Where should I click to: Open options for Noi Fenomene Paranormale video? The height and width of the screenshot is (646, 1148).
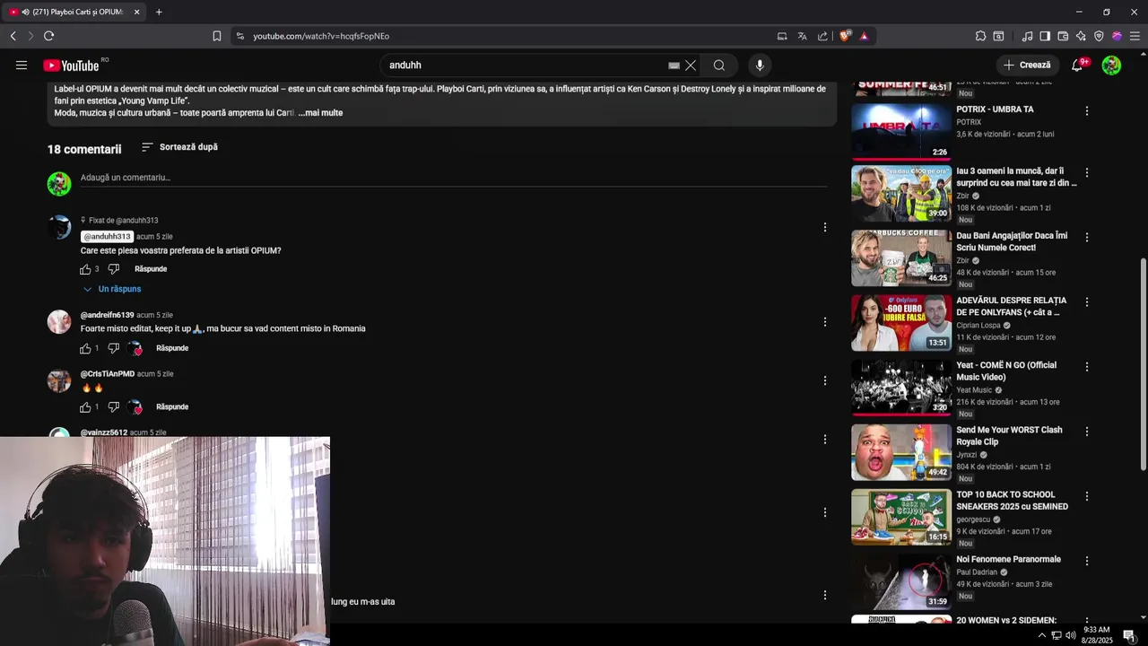(1087, 561)
